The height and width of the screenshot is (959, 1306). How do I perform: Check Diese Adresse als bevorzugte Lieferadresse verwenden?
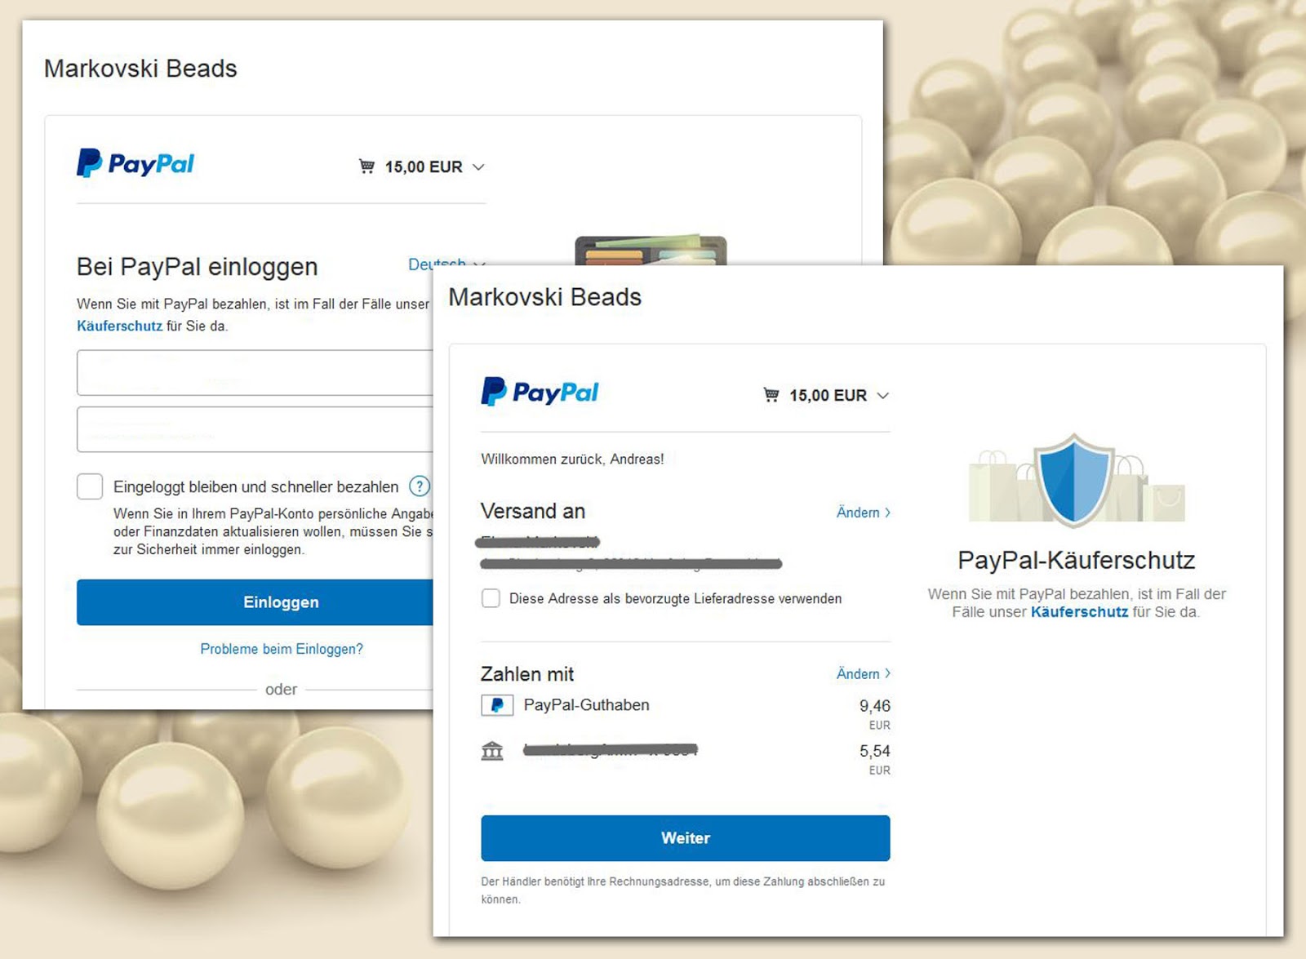(x=491, y=598)
